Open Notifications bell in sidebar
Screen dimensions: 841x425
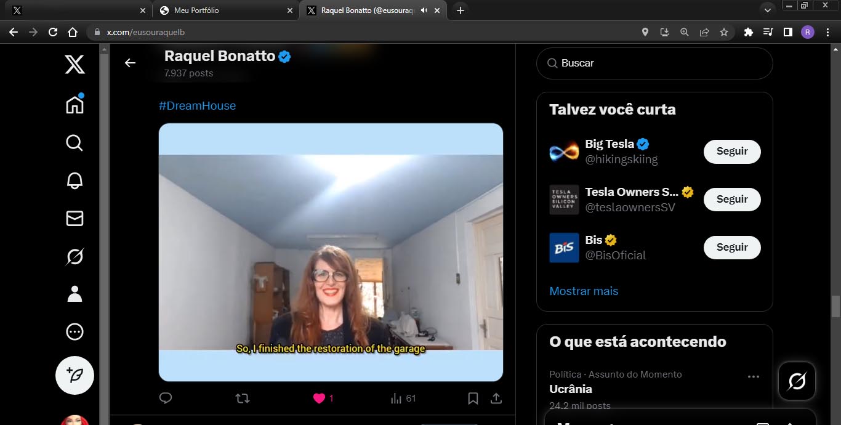click(74, 180)
